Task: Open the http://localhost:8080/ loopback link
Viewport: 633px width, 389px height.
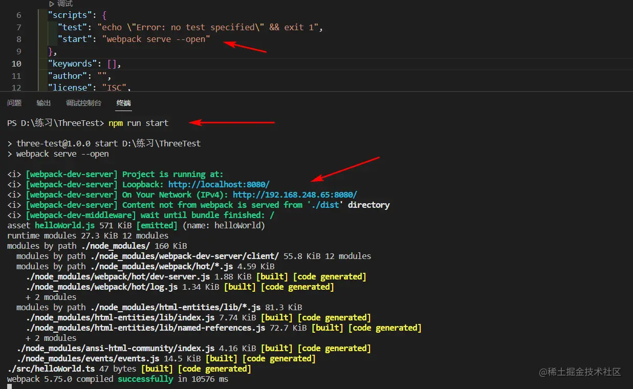Action: pyautogui.click(x=219, y=184)
